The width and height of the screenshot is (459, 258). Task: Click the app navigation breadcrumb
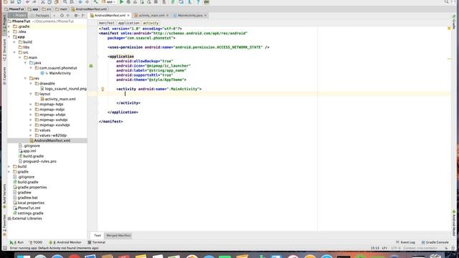33,9
